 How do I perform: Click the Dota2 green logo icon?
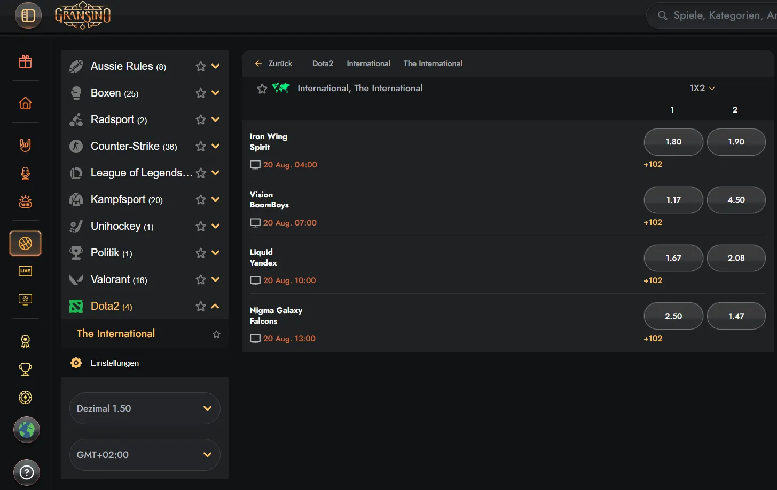(x=76, y=306)
